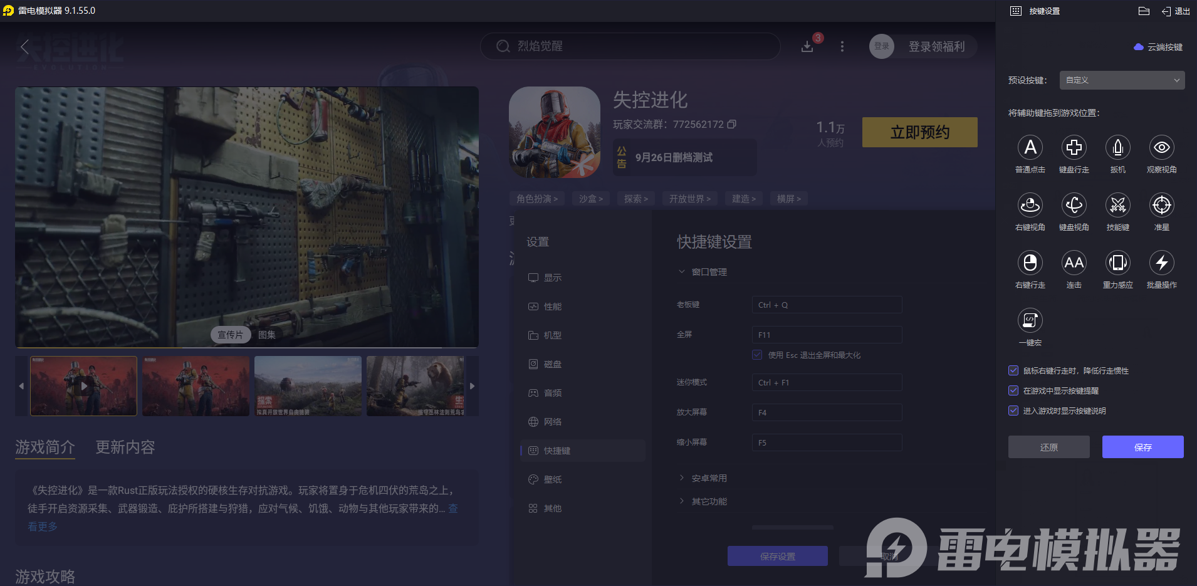Select the 连击 combo tap icon
Screen dimensions: 1197x586
[1074, 263]
